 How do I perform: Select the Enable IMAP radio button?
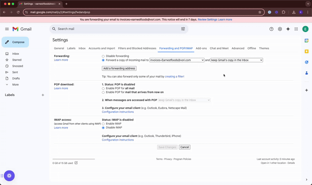pos(103,124)
